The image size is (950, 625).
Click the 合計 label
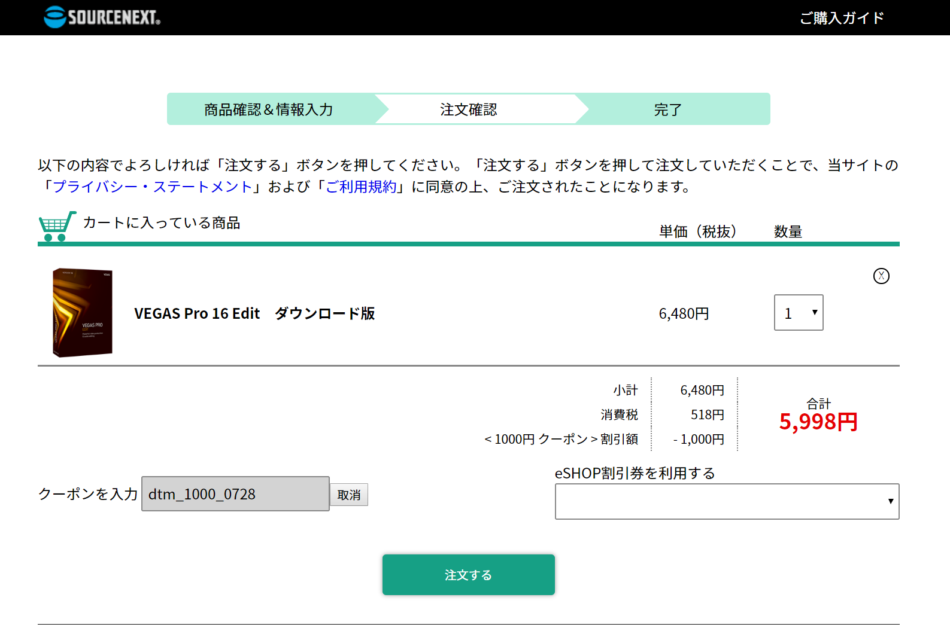click(x=818, y=404)
